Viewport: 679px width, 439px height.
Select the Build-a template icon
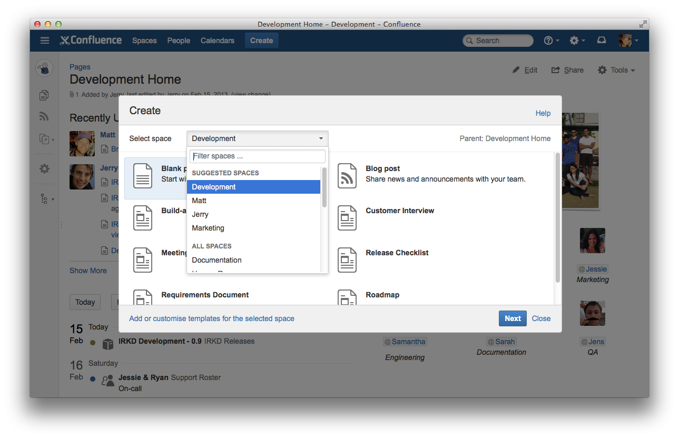coord(143,218)
